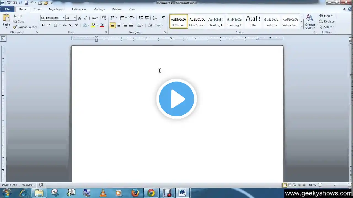Click the ruler tab selector
The image size is (353, 198).
[x=3, y=38]
